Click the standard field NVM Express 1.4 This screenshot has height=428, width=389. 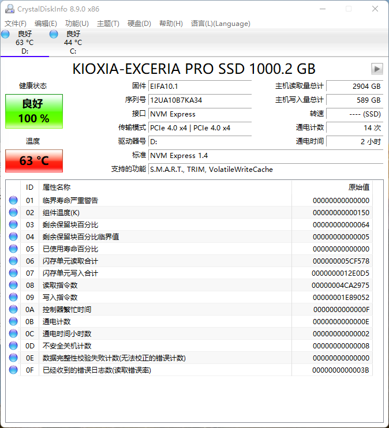[x=266, y=156]
